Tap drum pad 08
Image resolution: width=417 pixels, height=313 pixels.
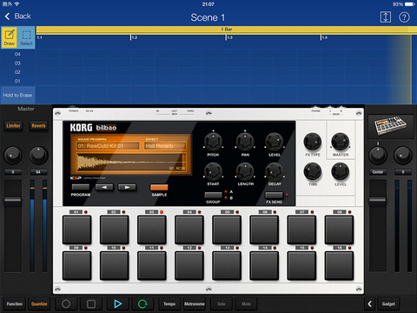tap(339, 230)
